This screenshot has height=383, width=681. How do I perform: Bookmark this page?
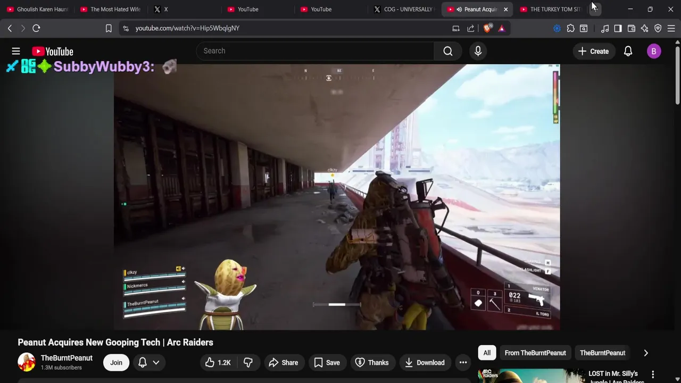pos(109,28)
